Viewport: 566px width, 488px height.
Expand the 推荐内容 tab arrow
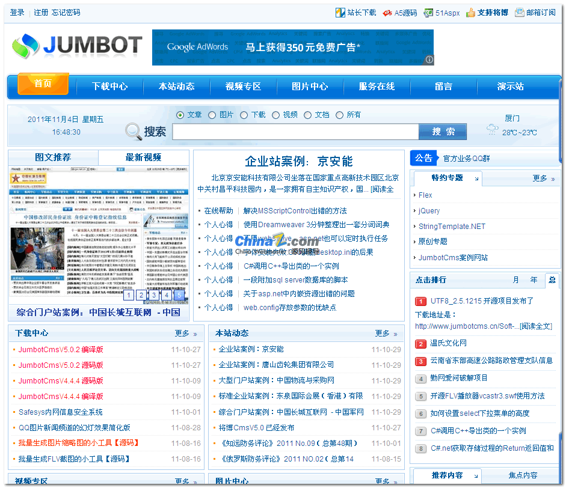[476, 476]
